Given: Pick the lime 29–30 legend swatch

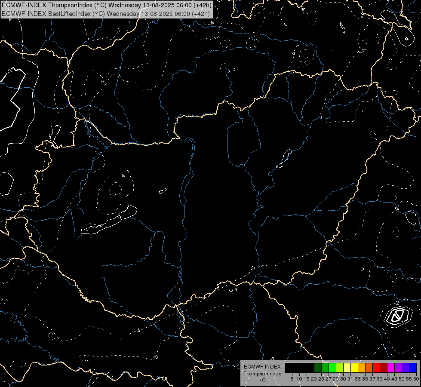Looking at the screenshot, I should point(340,368).
